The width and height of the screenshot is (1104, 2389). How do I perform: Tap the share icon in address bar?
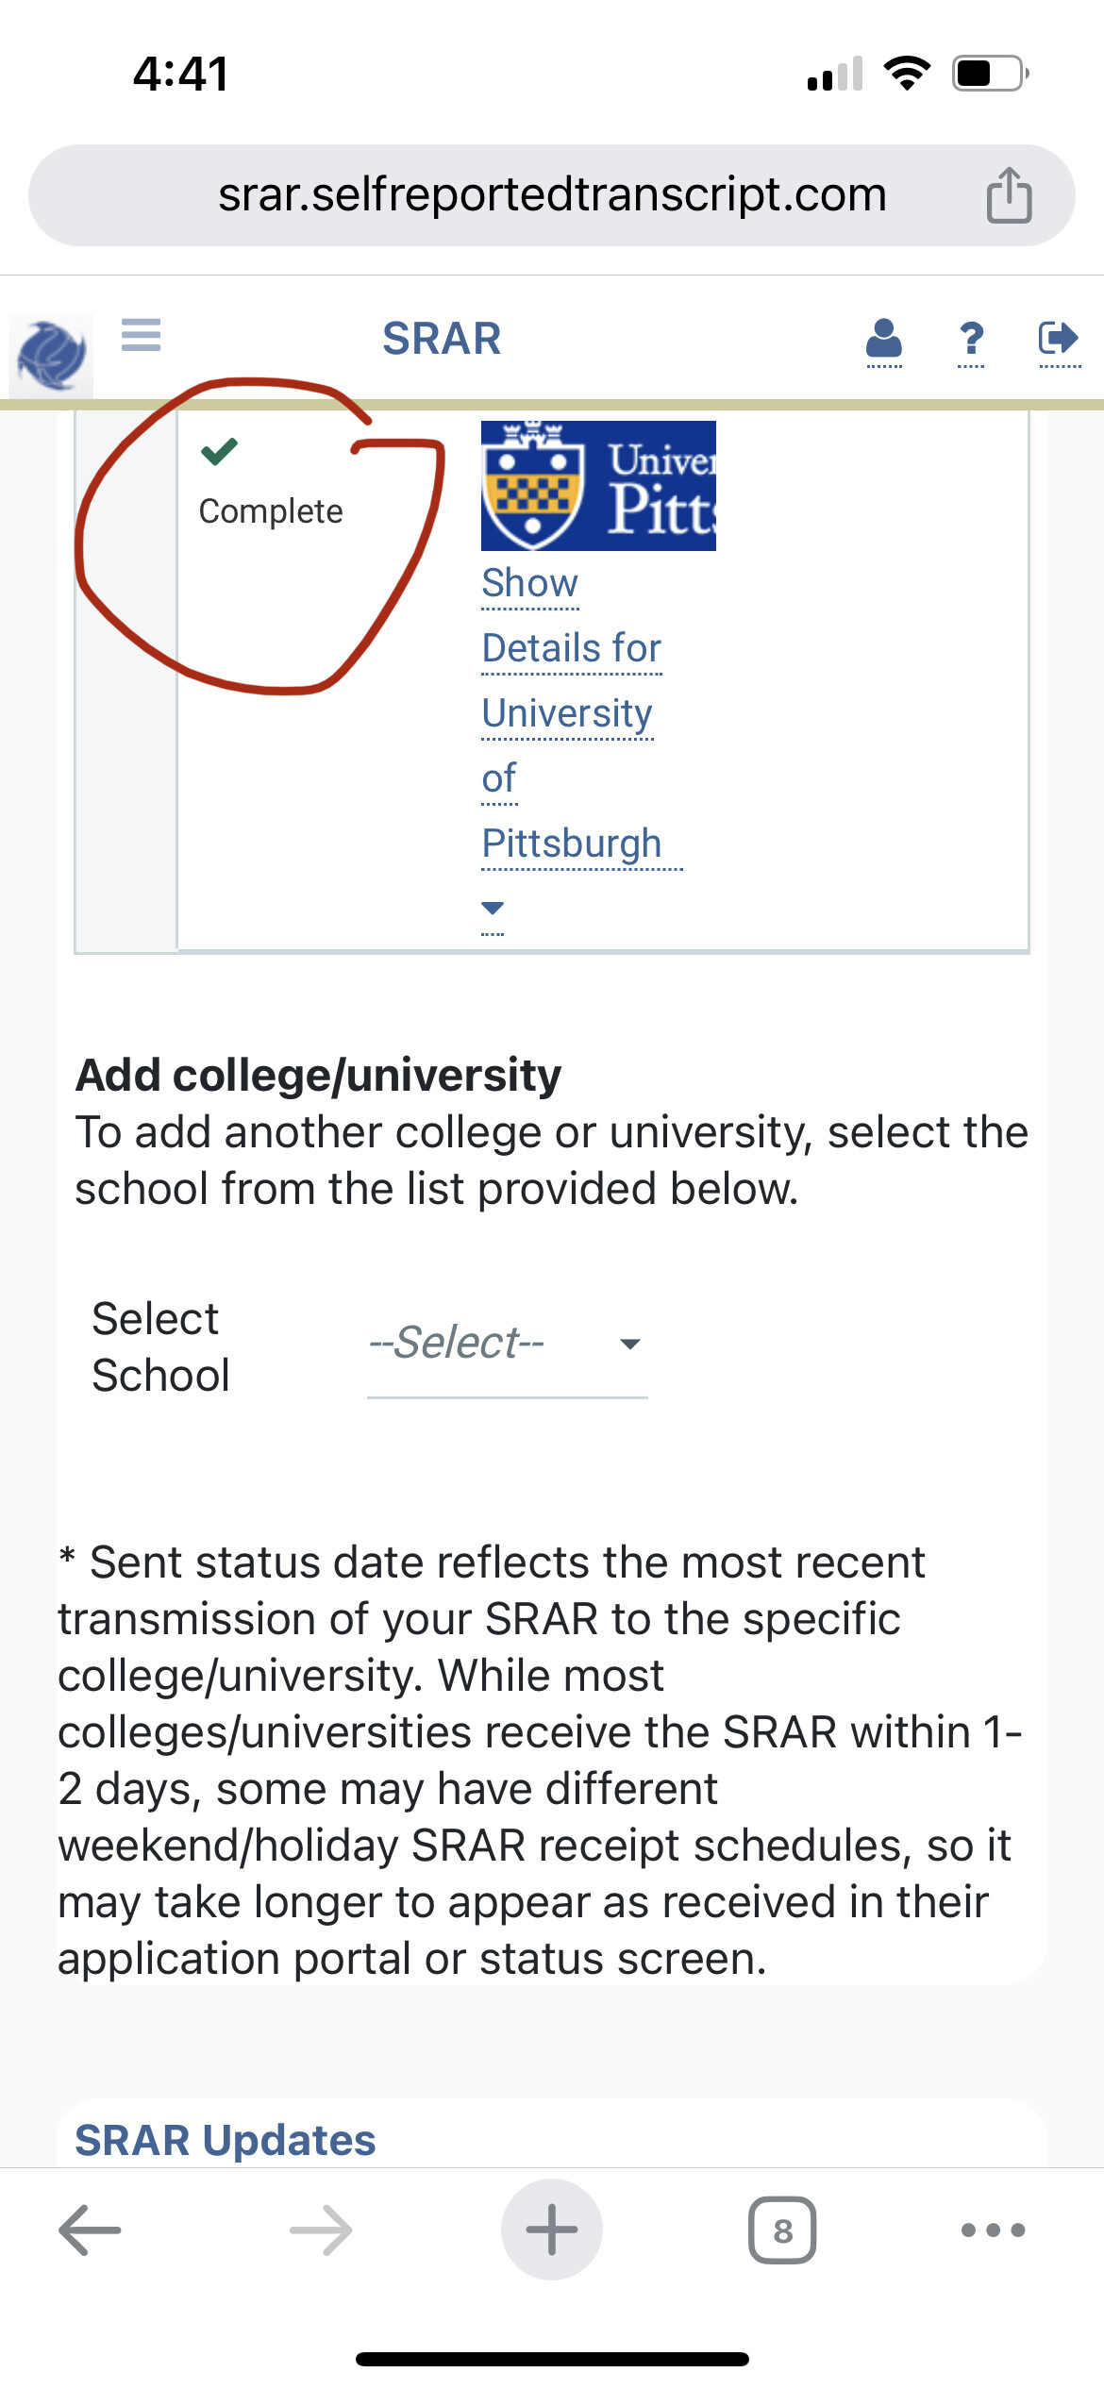1009,195
